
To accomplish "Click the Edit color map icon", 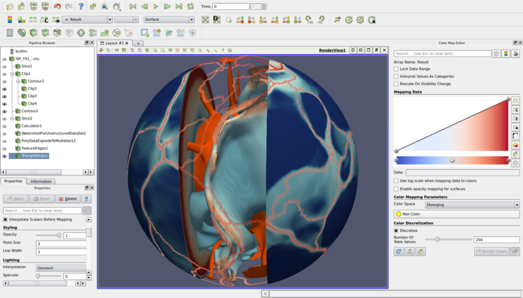I will click(x=21, y=20).
